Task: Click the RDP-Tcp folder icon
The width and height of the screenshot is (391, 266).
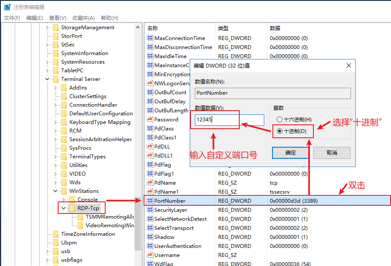Action: pos(72,208)
